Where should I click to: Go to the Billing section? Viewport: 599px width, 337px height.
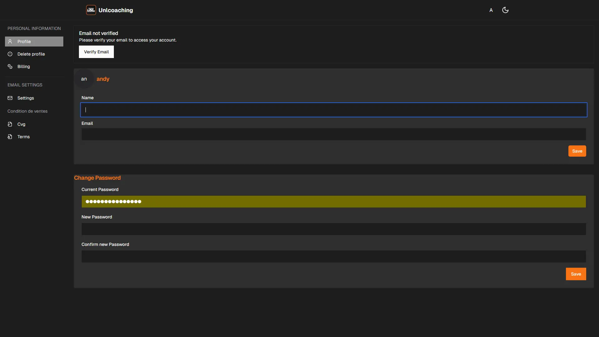tap(24, 66)
